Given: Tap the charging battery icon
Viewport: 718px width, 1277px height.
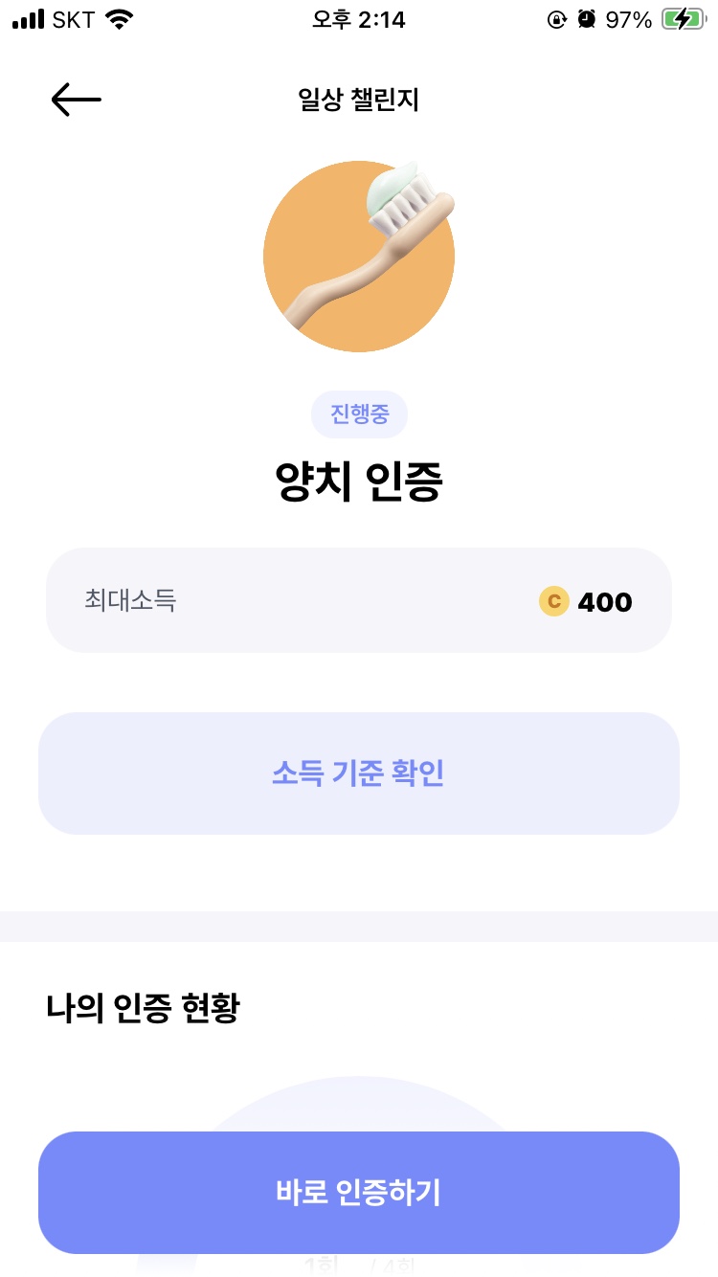Looking at the screenshot, I should coord(683,19).
